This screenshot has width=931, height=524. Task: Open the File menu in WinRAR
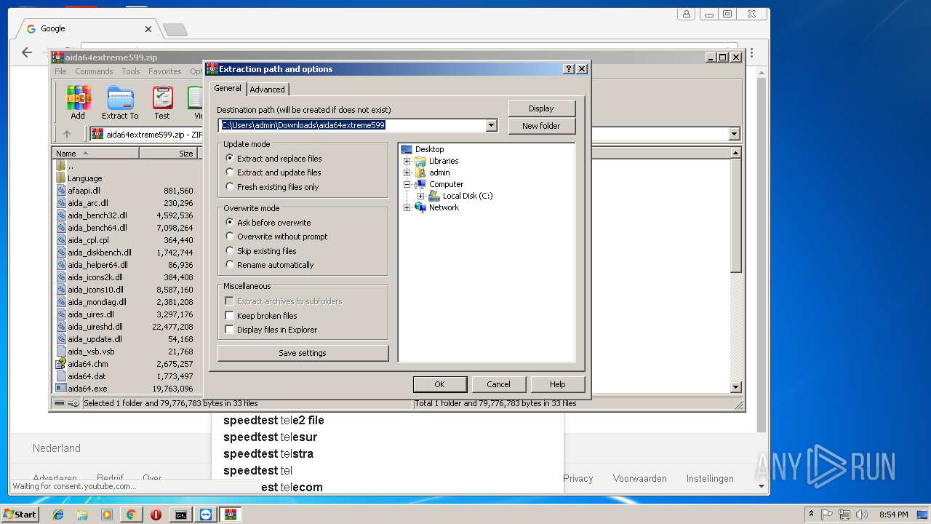tap(60, 71)
